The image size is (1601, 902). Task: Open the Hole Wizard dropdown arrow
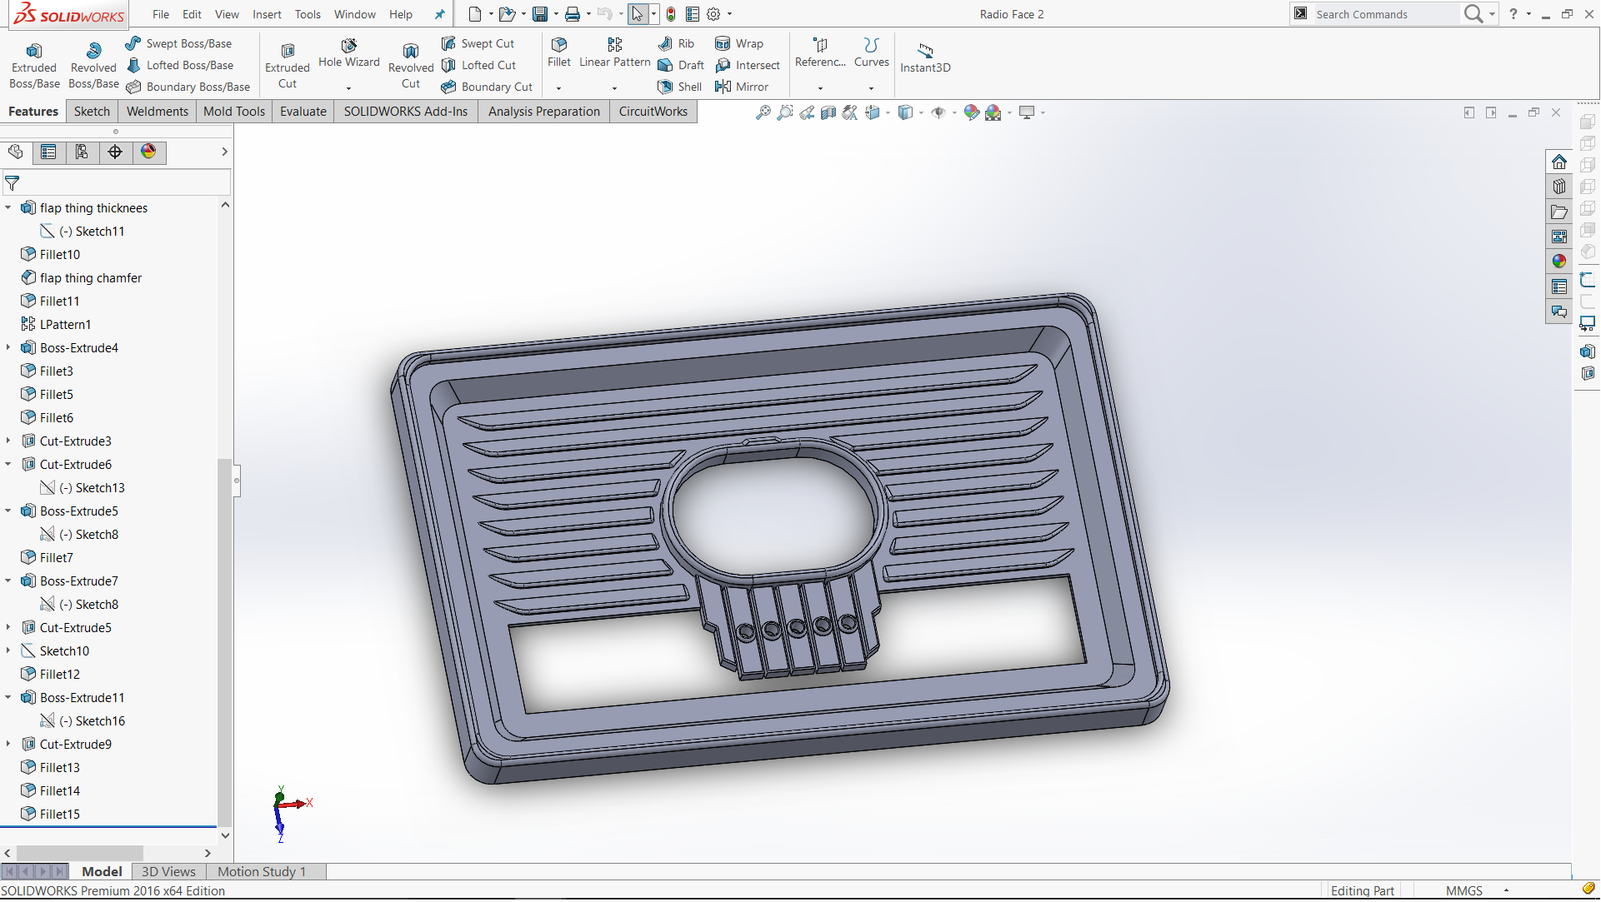pyautogui.click(x=348, y=88)
